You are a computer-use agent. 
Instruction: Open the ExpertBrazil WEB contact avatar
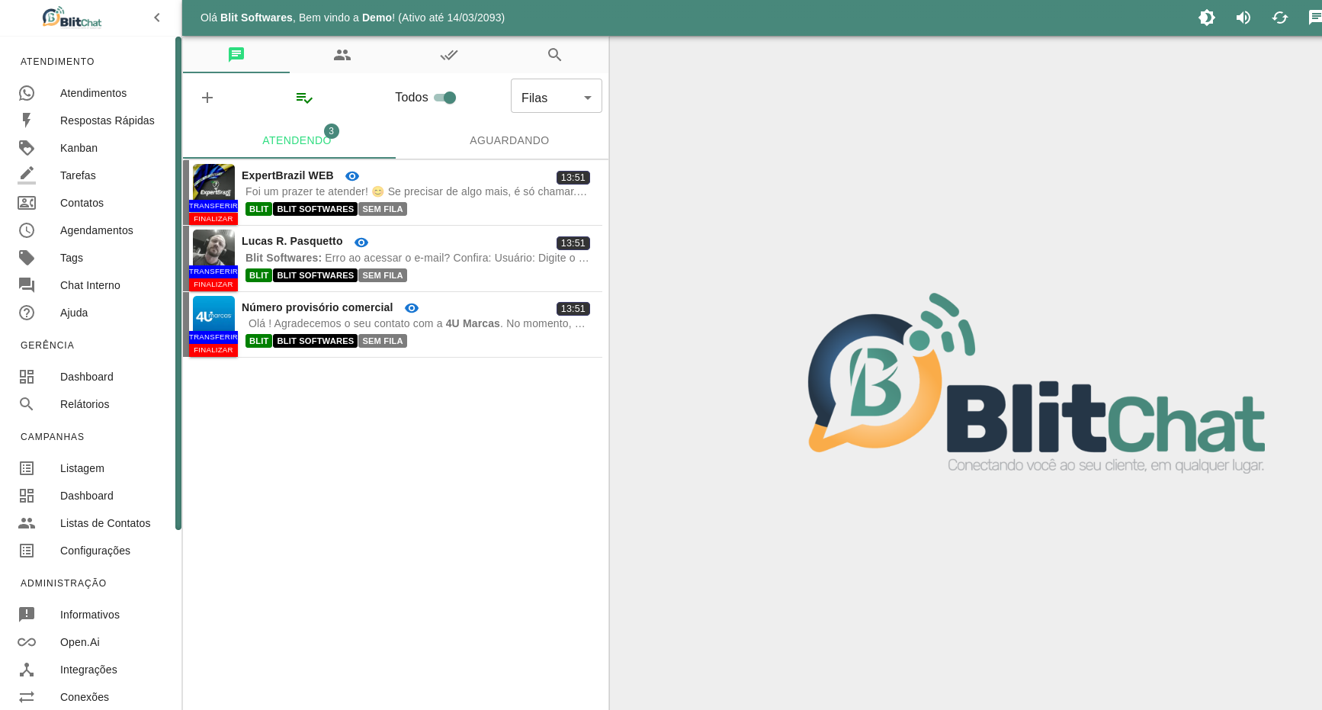(x=213, y=182)
